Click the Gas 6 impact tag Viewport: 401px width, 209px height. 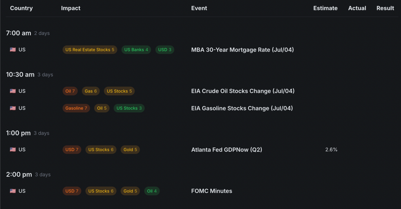click(91, 91)
